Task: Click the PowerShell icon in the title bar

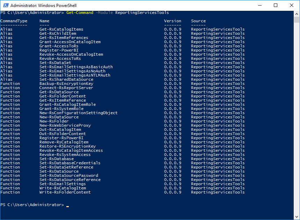Action: click(6, 5)
